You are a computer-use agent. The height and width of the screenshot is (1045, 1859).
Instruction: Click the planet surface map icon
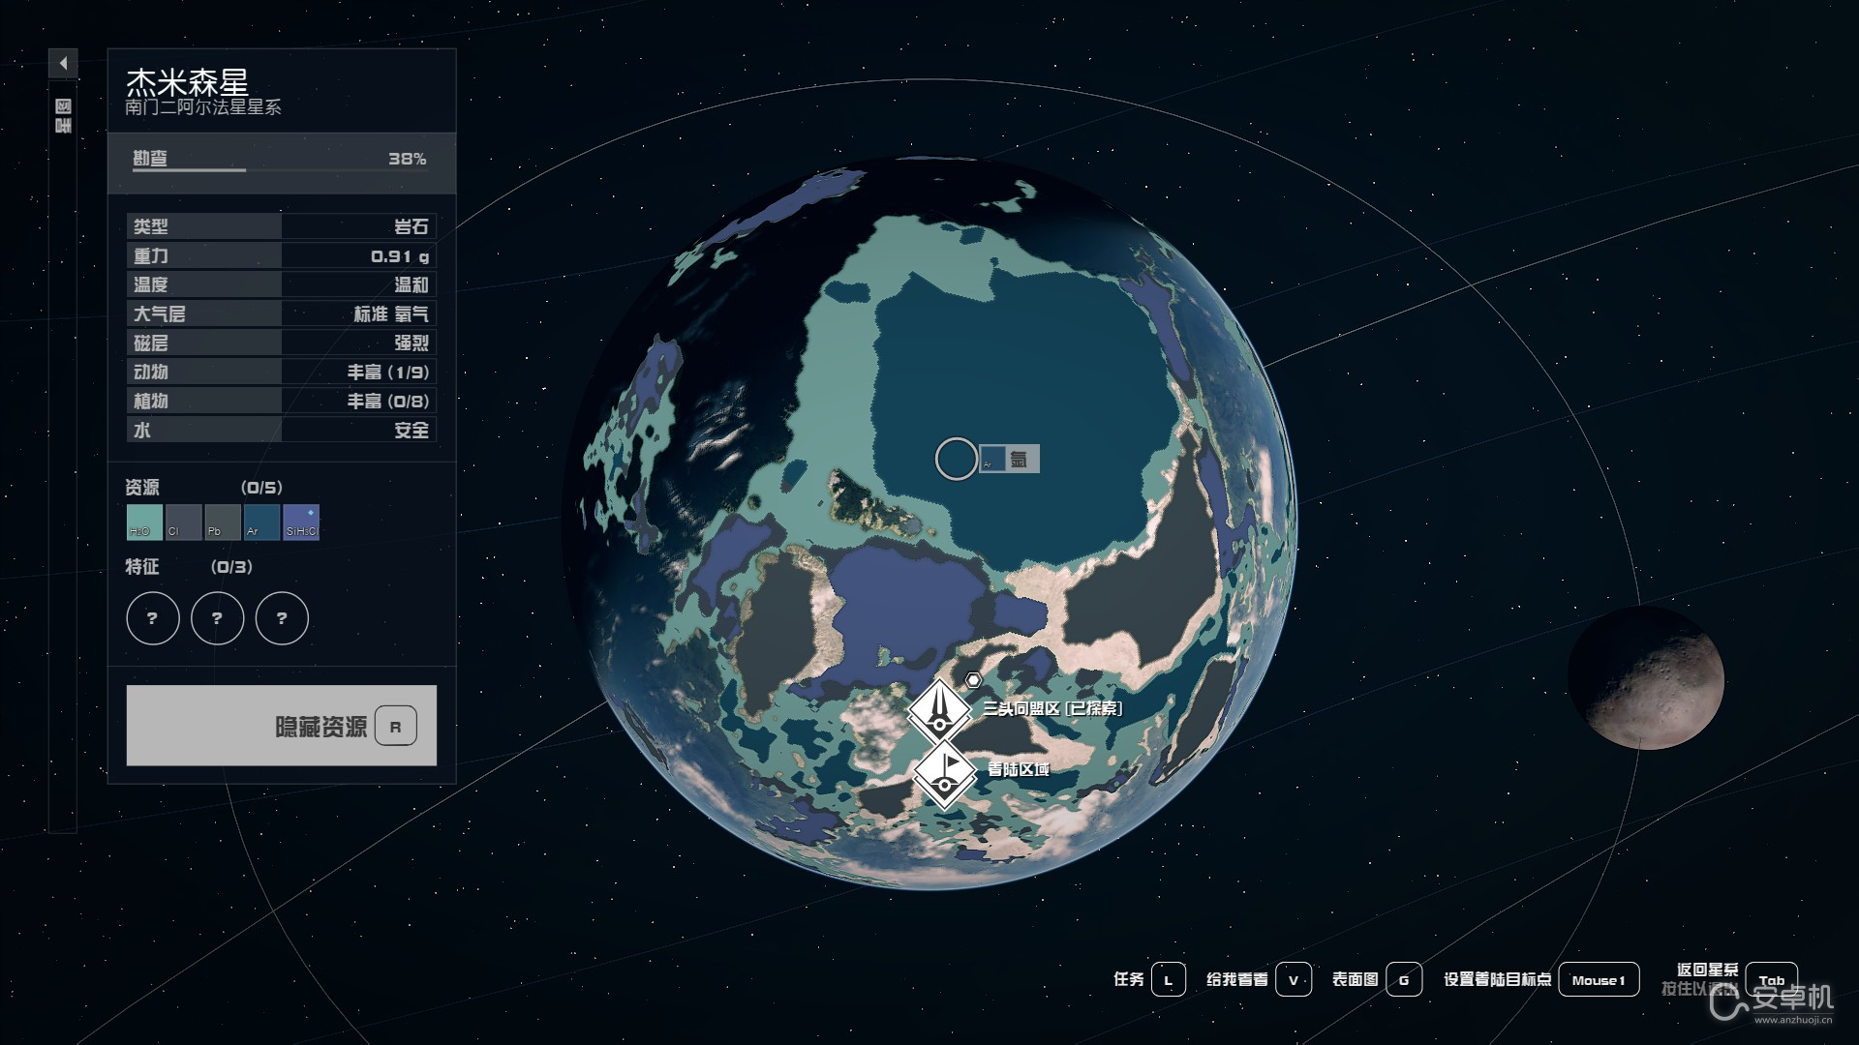click(x=1405, y=978)
